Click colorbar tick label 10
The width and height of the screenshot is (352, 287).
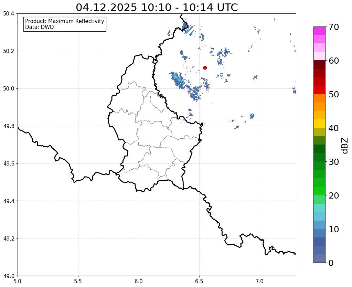[334, 229]
